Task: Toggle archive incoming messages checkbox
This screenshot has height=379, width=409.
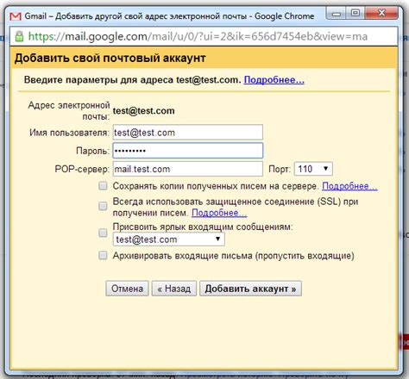Action: [x=103, y=255]
